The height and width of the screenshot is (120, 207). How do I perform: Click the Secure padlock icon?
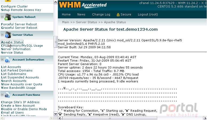(118, 15)
